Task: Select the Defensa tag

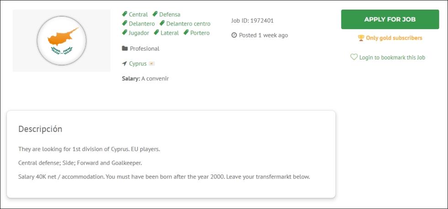Action: (170, 14)
